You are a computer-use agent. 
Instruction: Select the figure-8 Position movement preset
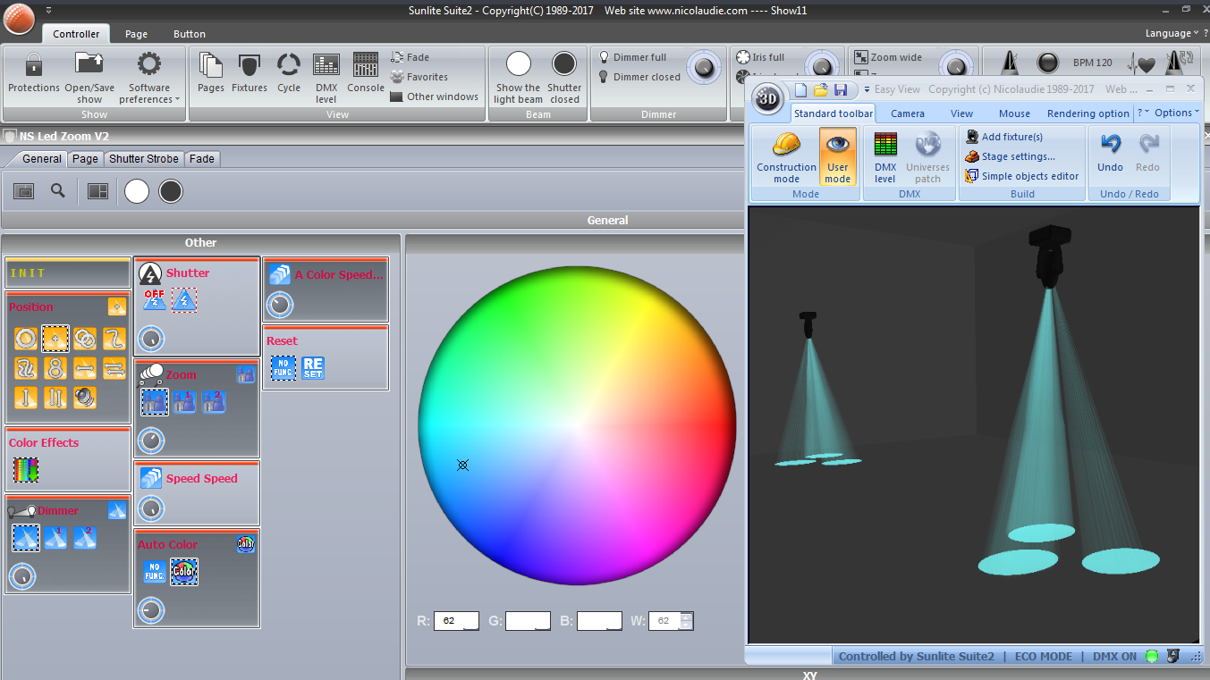[55, 368]
